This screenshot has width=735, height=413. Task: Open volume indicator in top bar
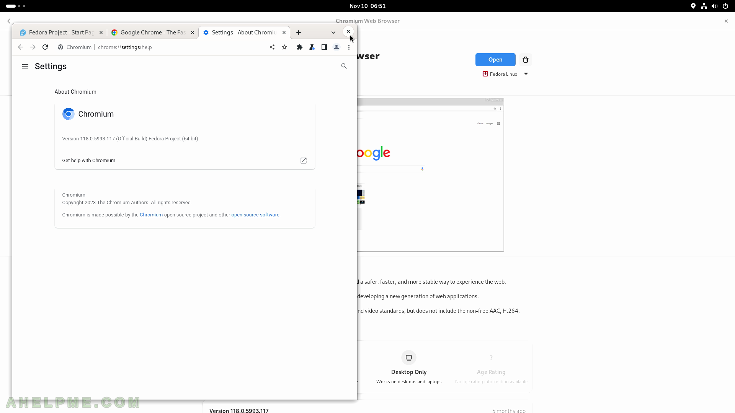(714, 6)
